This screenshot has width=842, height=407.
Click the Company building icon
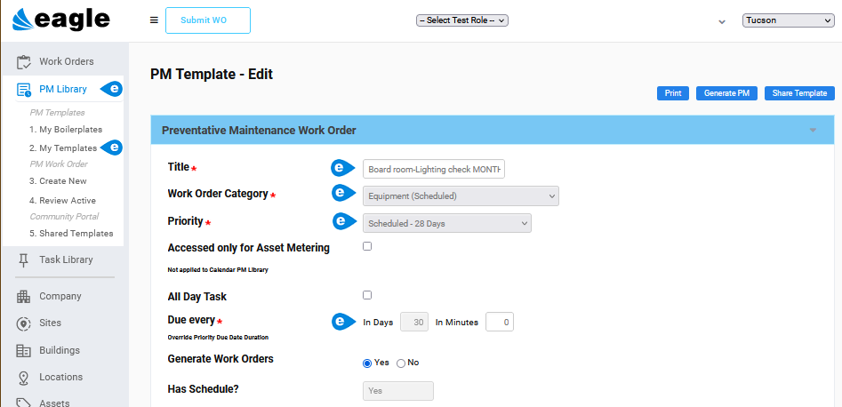pyautogui.click(x=24, y=297)
